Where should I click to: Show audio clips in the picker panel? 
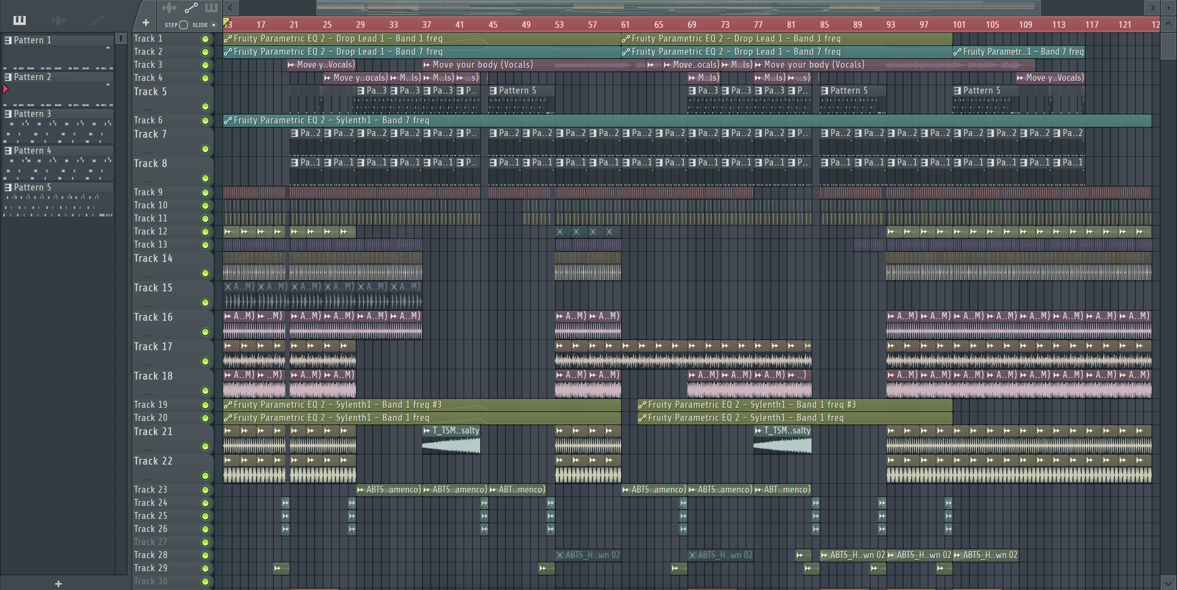pos(58,20)
